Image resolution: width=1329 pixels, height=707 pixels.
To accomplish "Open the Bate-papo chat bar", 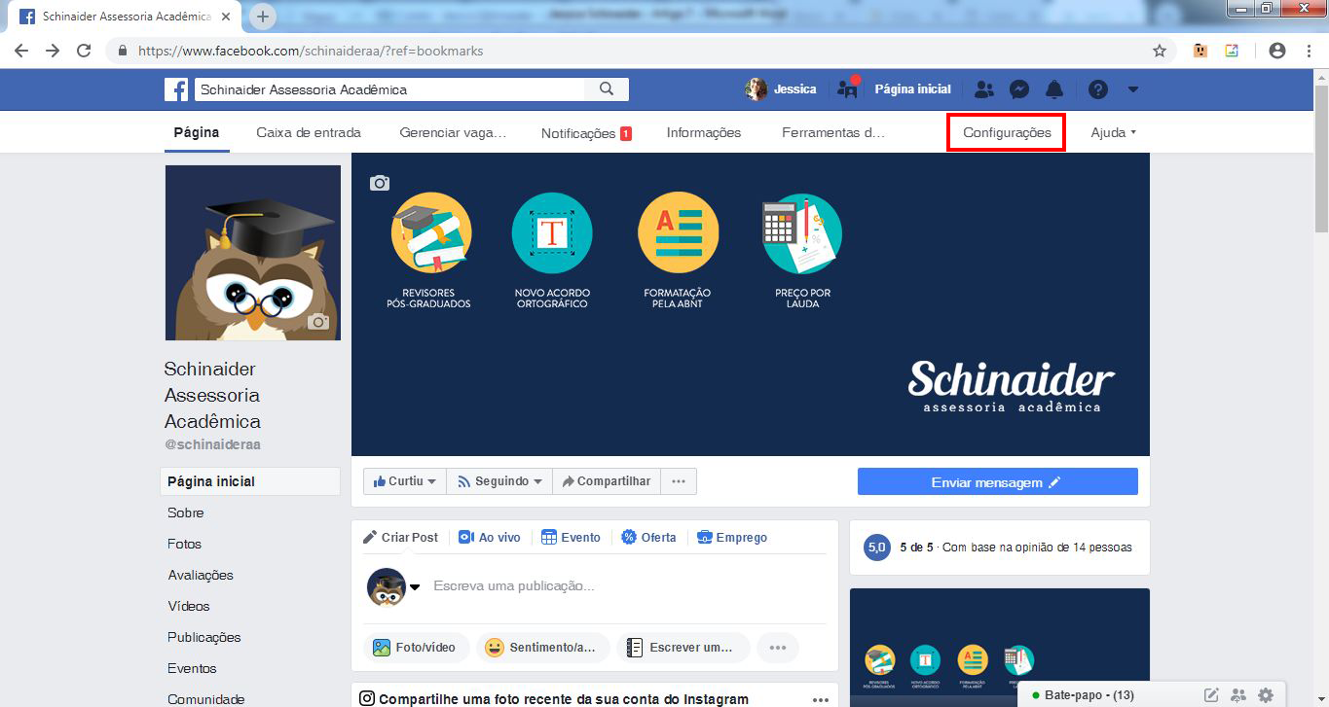I will click(1089, 695).
